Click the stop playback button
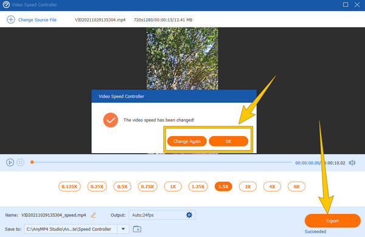Viewport: 365px width, 237px height. 21,162
